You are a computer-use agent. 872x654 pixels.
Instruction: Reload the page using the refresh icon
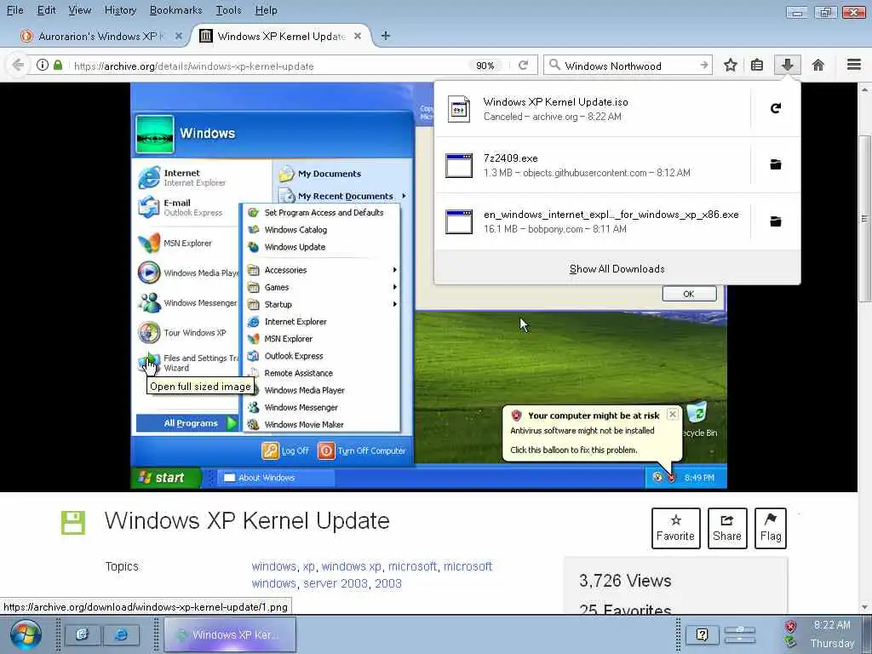pos(523,65)
